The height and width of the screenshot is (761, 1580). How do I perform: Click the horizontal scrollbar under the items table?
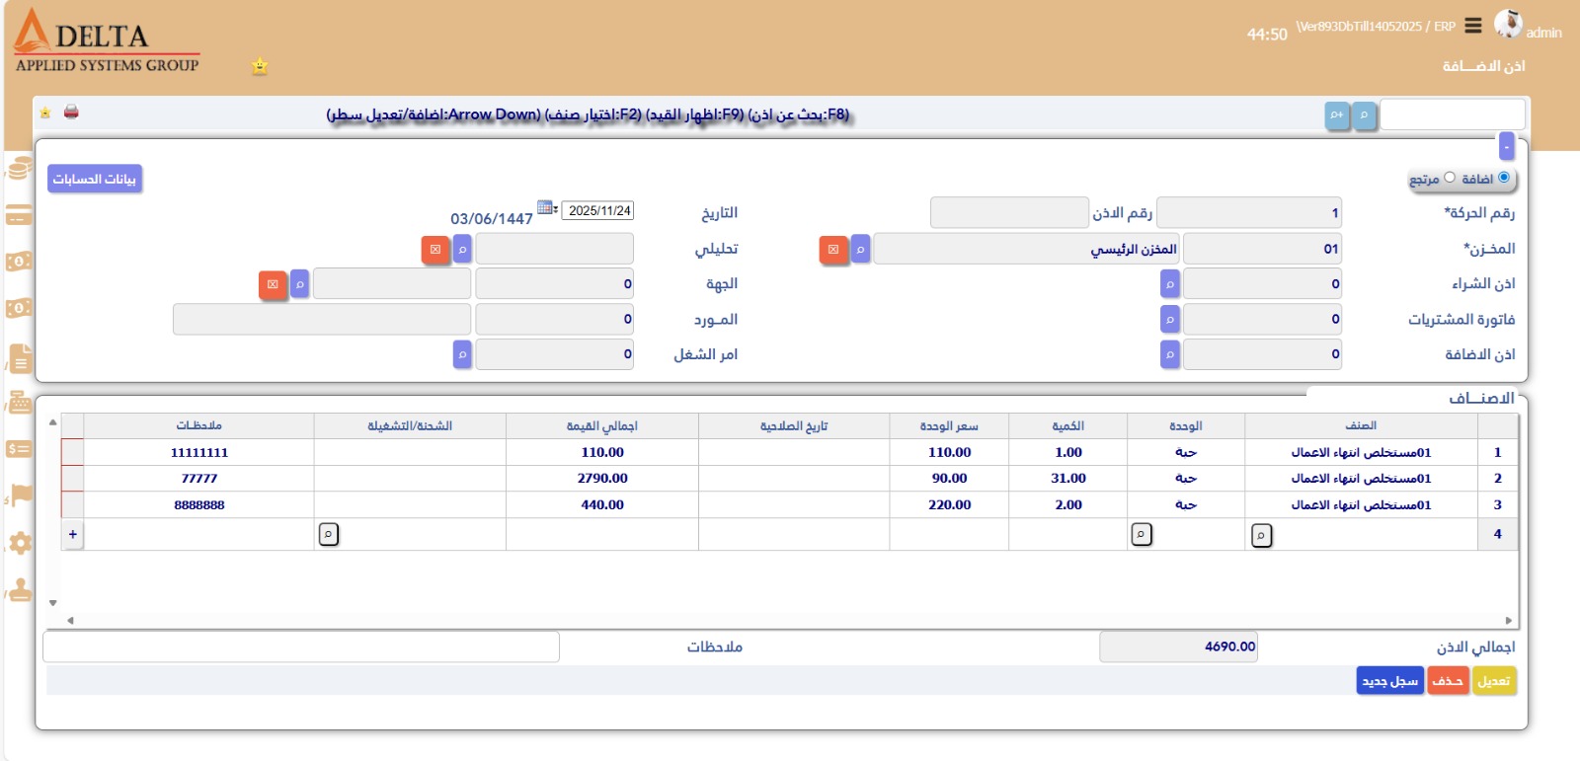click(x=790, y=621)
